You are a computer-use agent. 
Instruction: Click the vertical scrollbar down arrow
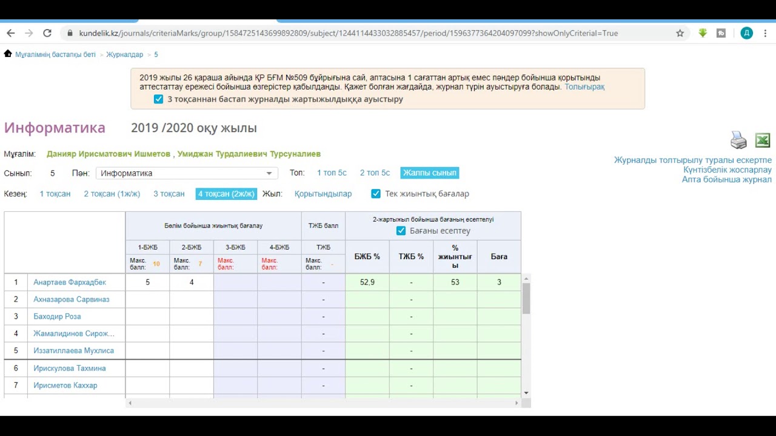point(526,393)
